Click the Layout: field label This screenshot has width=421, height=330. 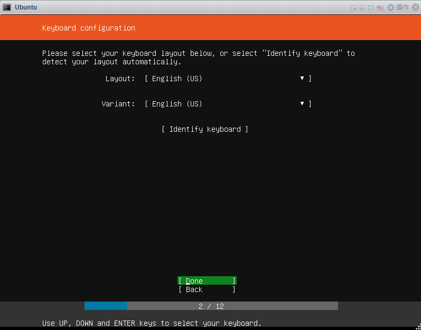coord(120,79)
